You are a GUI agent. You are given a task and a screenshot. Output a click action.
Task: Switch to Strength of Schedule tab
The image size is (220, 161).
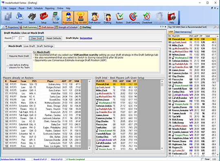click(x=66, y=27)
